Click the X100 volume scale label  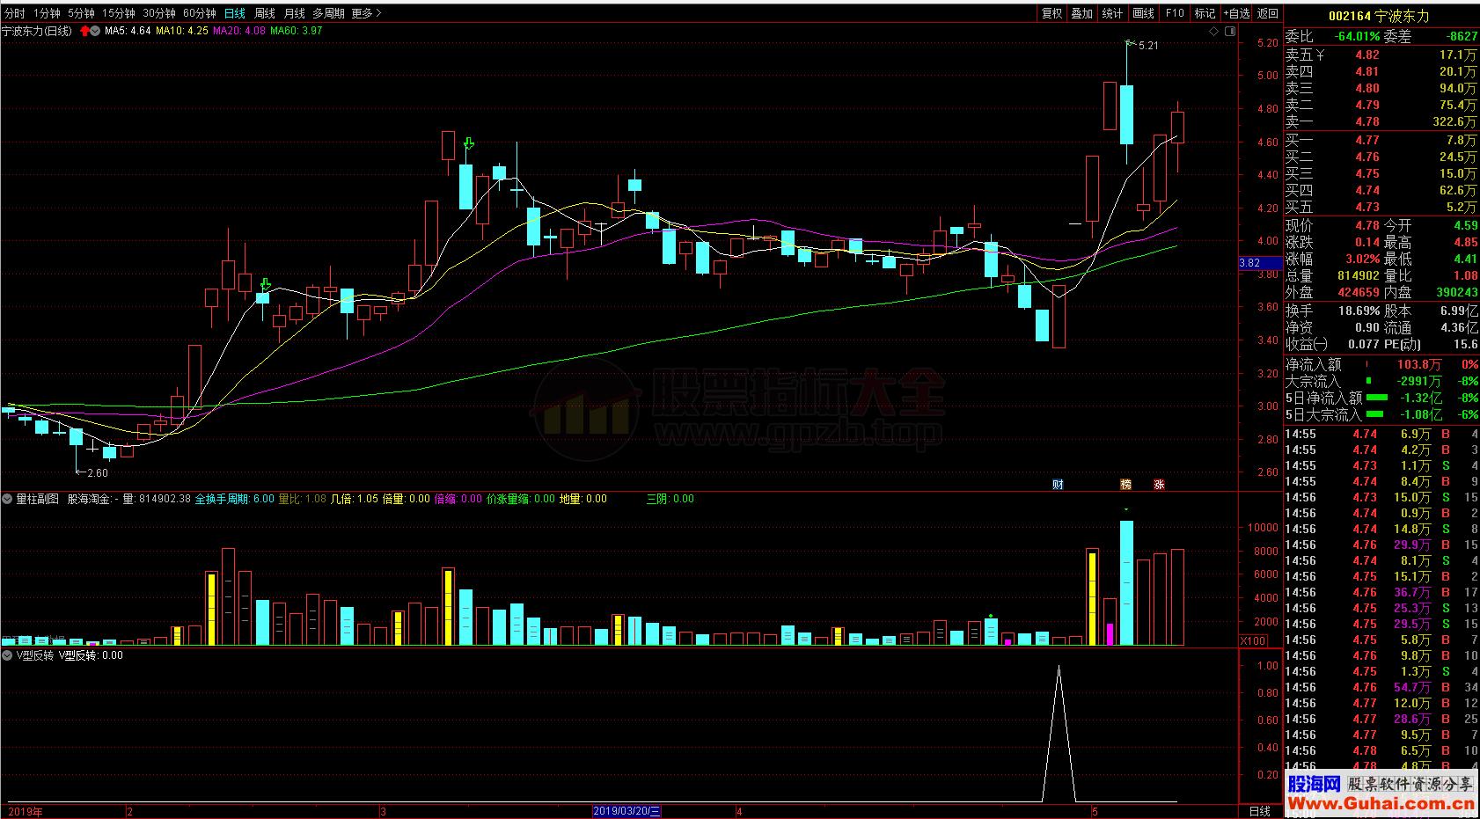pos(1253,640)
